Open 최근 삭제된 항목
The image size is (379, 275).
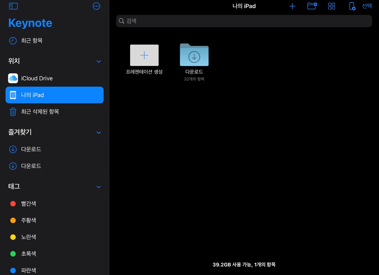pos(54,112)
